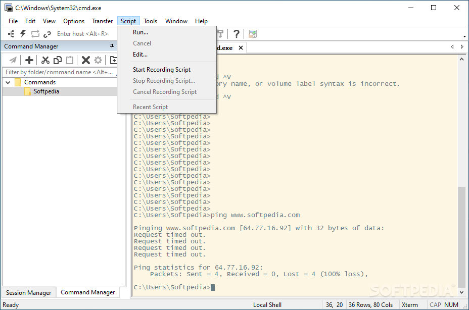Click the terminal vertical scrollbar thumb
This screenshot has height=310, width=469.
click(x=462, y=236)
